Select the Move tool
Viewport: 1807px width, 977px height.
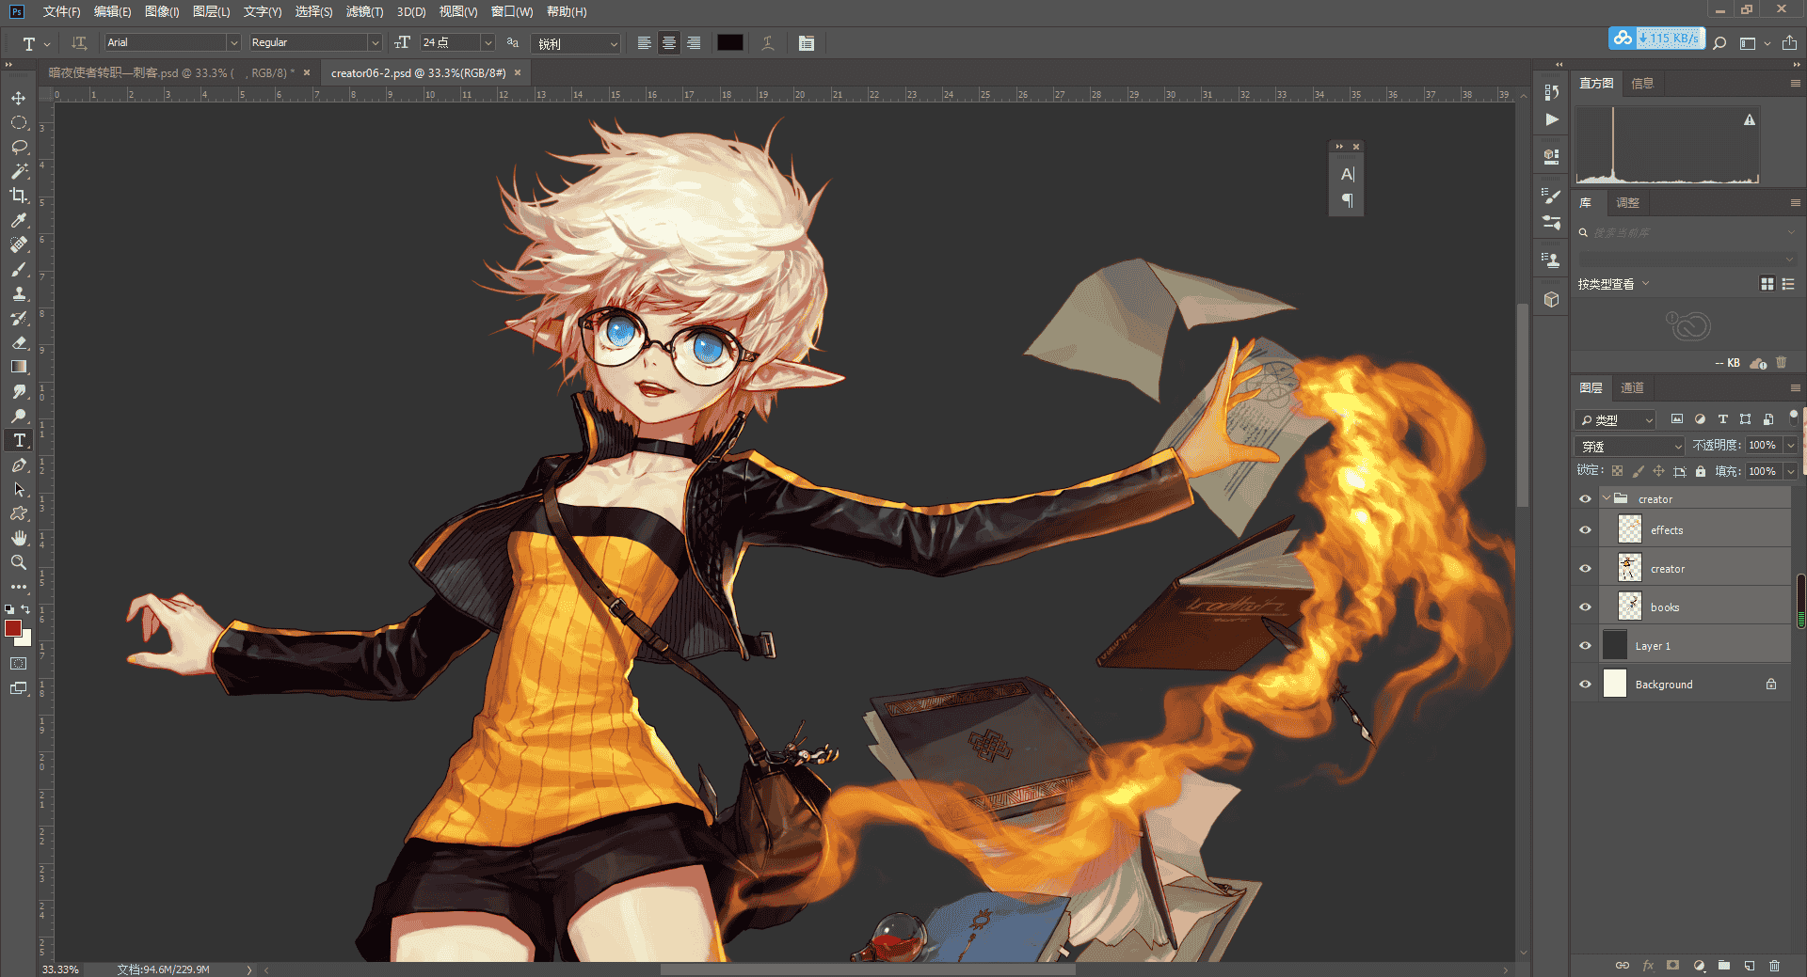click(x=19, y=98)
